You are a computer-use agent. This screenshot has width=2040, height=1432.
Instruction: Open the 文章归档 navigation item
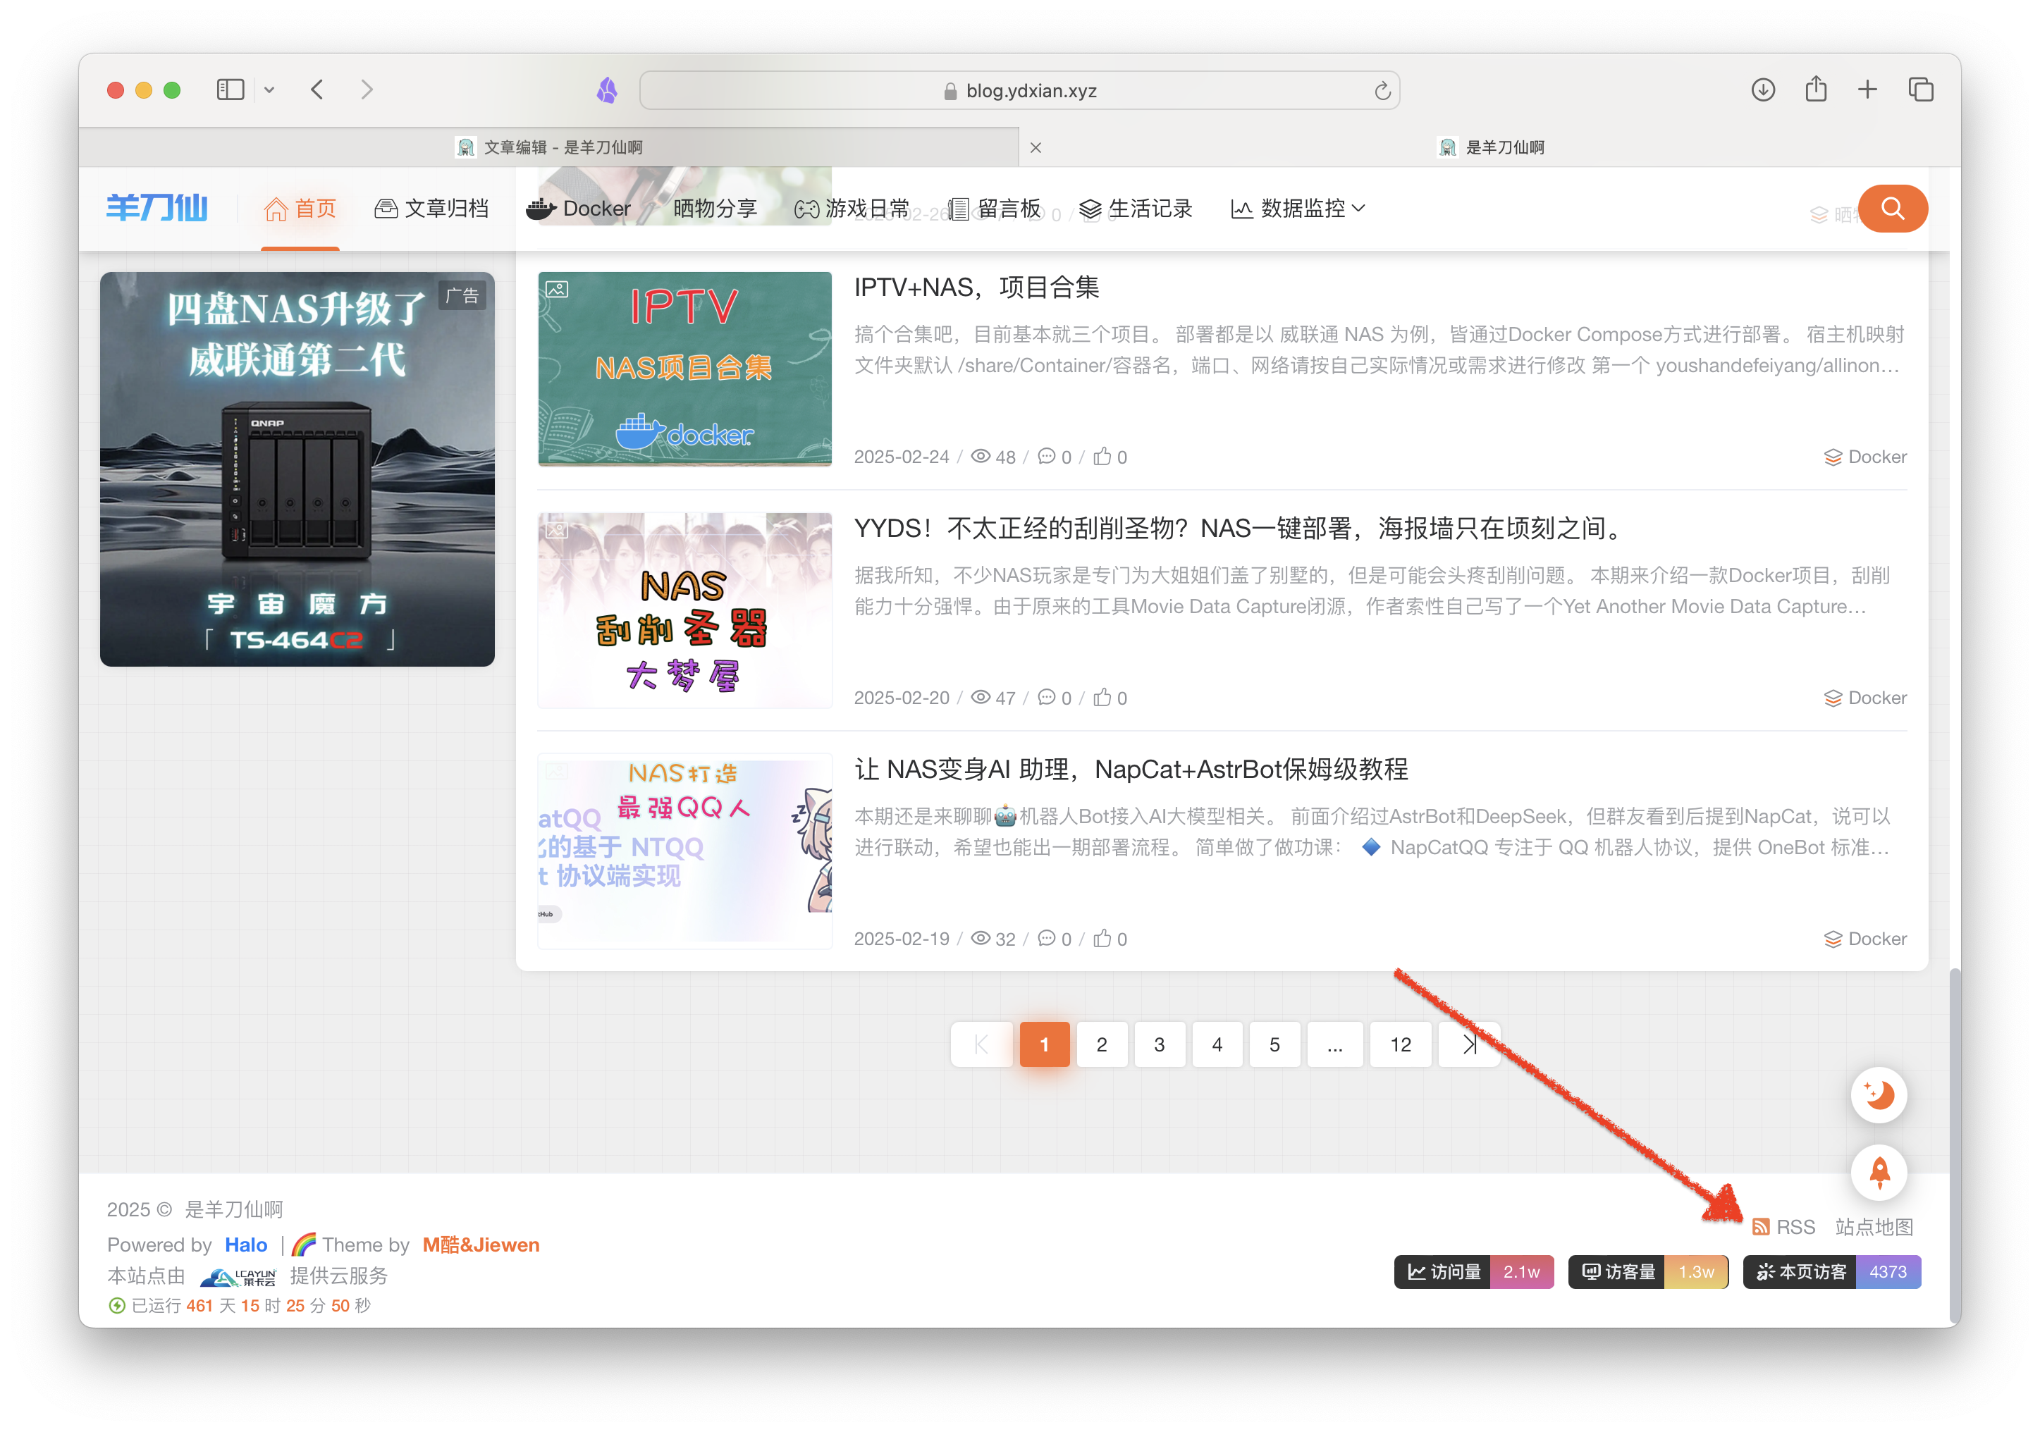432,209
